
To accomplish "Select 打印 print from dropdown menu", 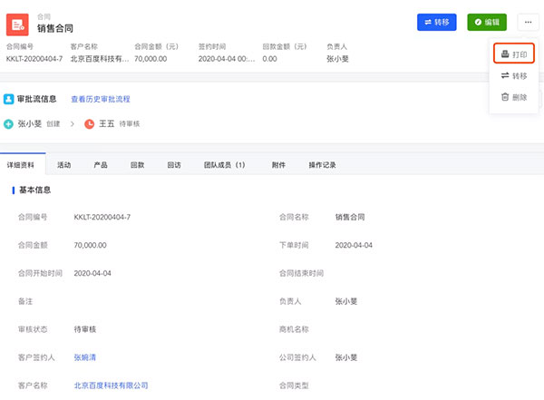I will point(514,54).
